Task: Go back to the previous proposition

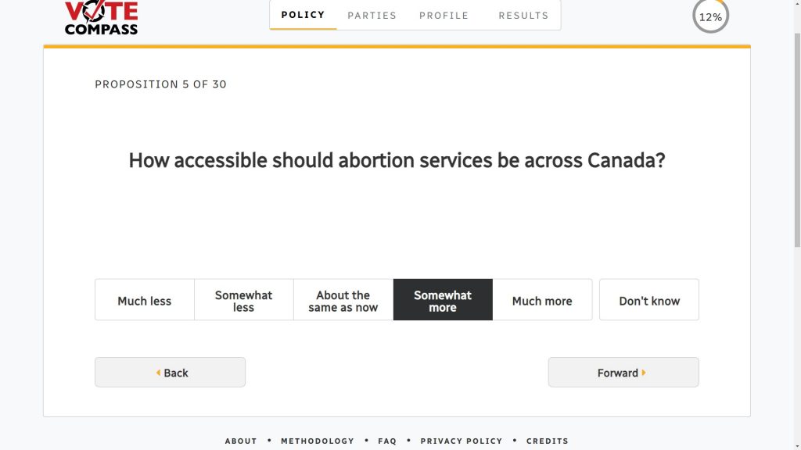Action: 170,373
